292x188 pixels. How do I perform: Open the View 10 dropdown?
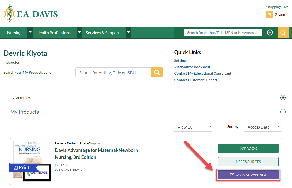(x=193, y=127)
